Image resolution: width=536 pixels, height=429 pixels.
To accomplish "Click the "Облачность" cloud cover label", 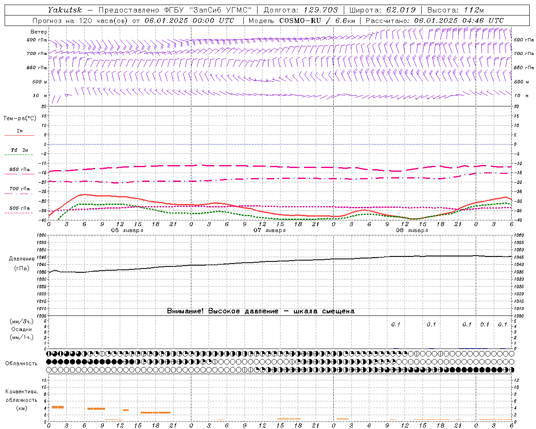I will tap(21, 364).
